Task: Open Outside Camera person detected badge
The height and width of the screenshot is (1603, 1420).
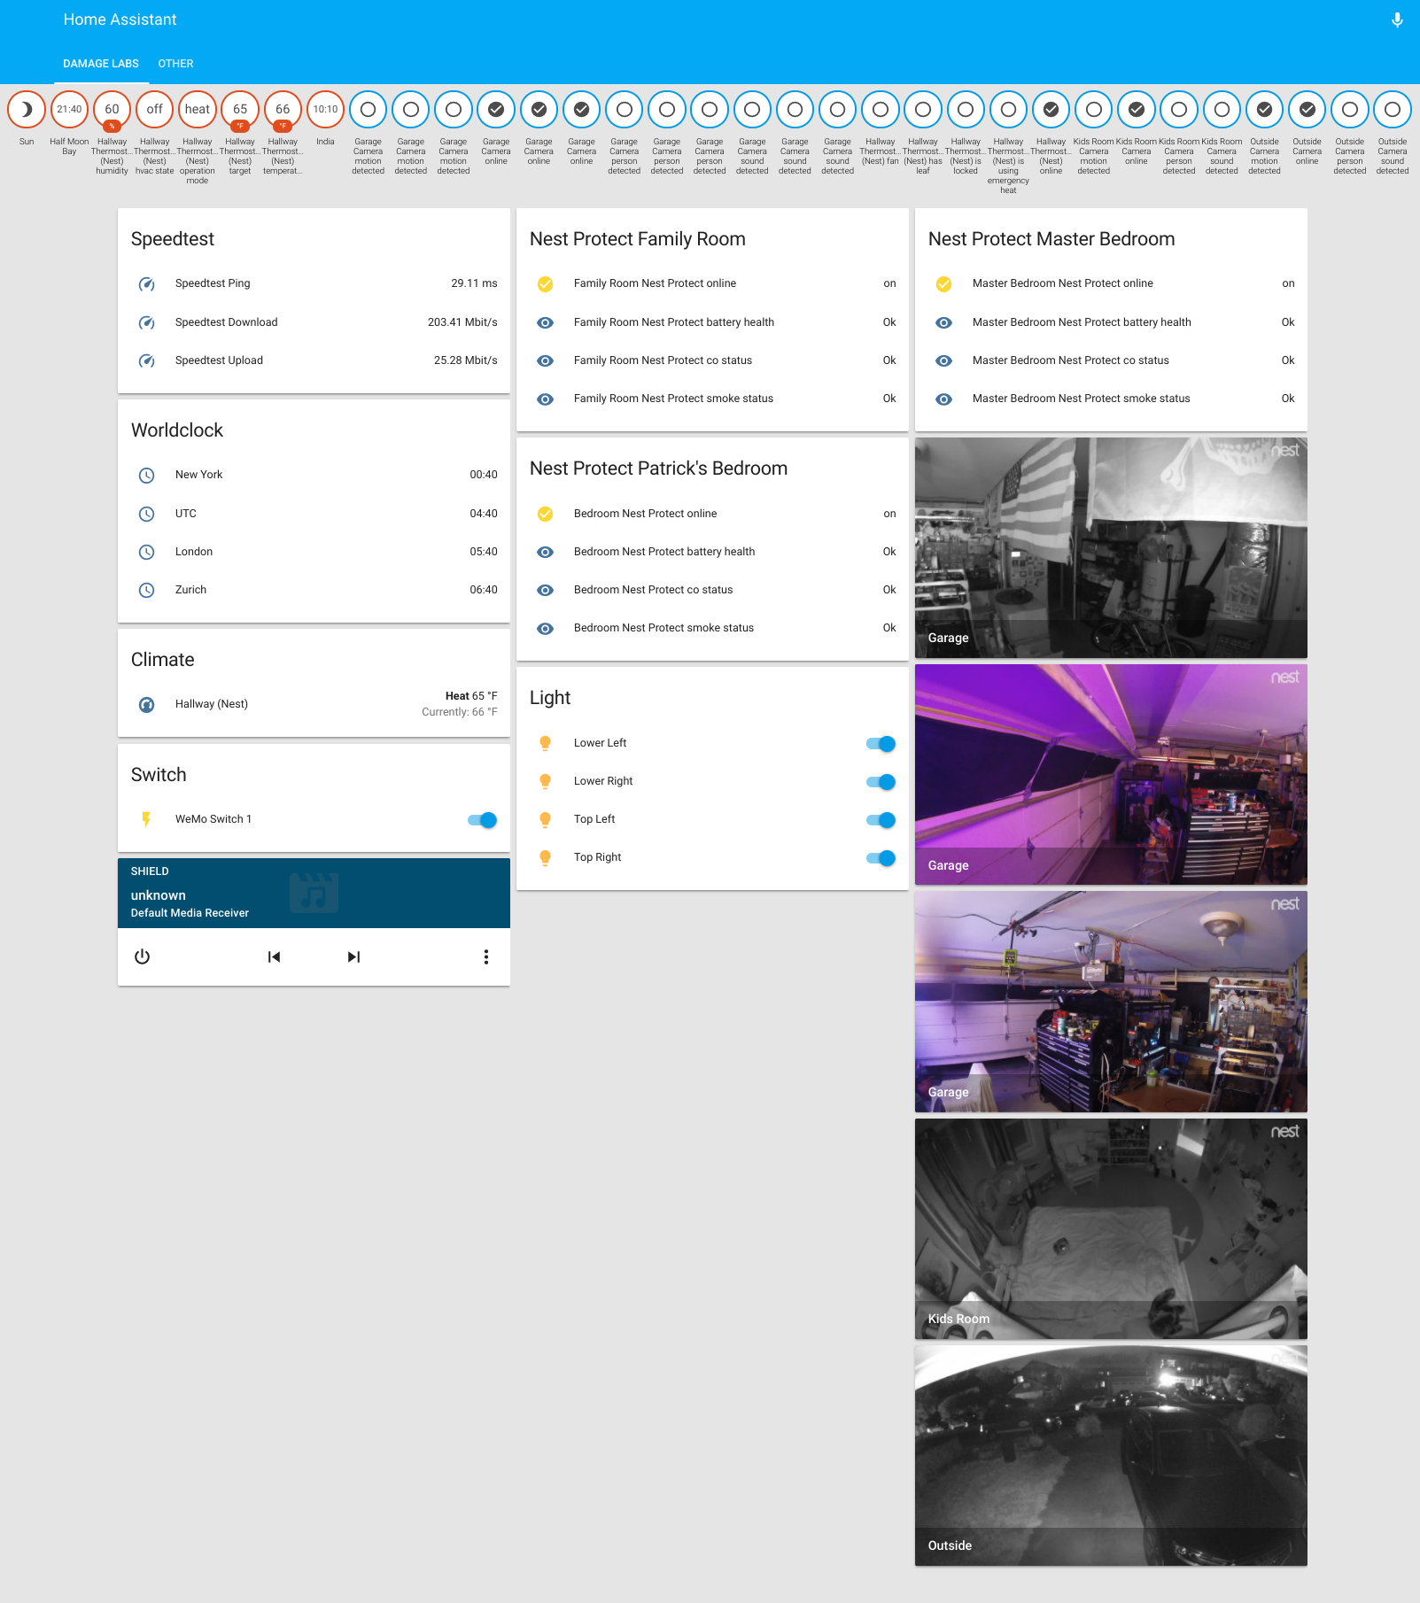Action: point(1349,110)
